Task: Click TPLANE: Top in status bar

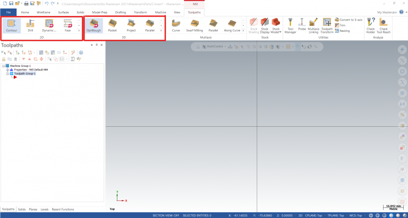Action: [x=335, y=215]
